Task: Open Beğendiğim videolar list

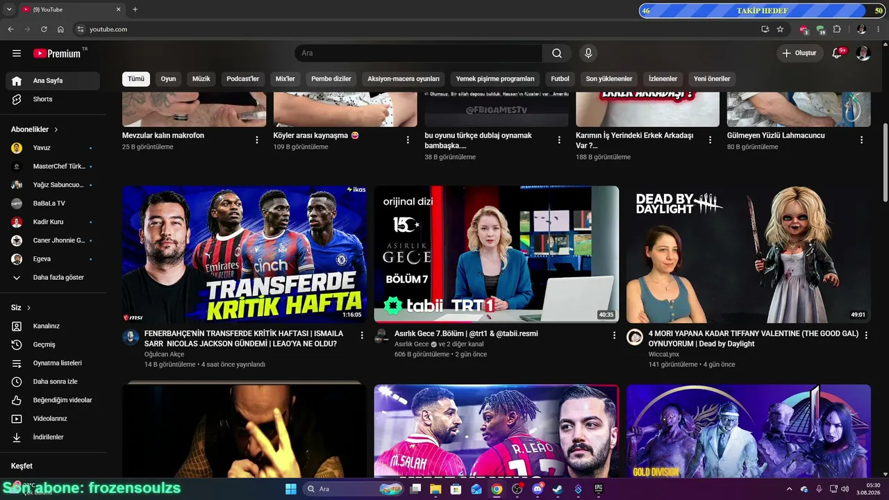Action: pyautogui.click(x=53, y=400)
